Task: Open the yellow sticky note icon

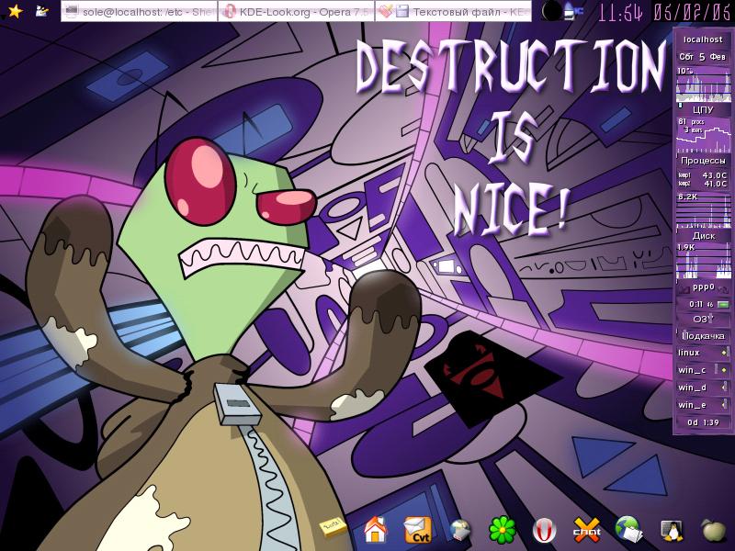Action: (332, 527)
